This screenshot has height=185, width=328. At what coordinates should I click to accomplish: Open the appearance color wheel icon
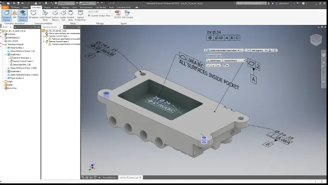tap(77, 4)
